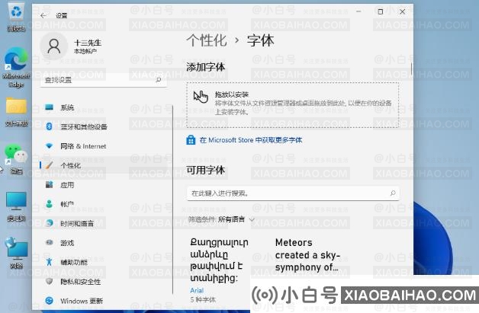The image size is (479, 313).
Task: Select the controller icon for 游戏
Action: click(49, 242)
